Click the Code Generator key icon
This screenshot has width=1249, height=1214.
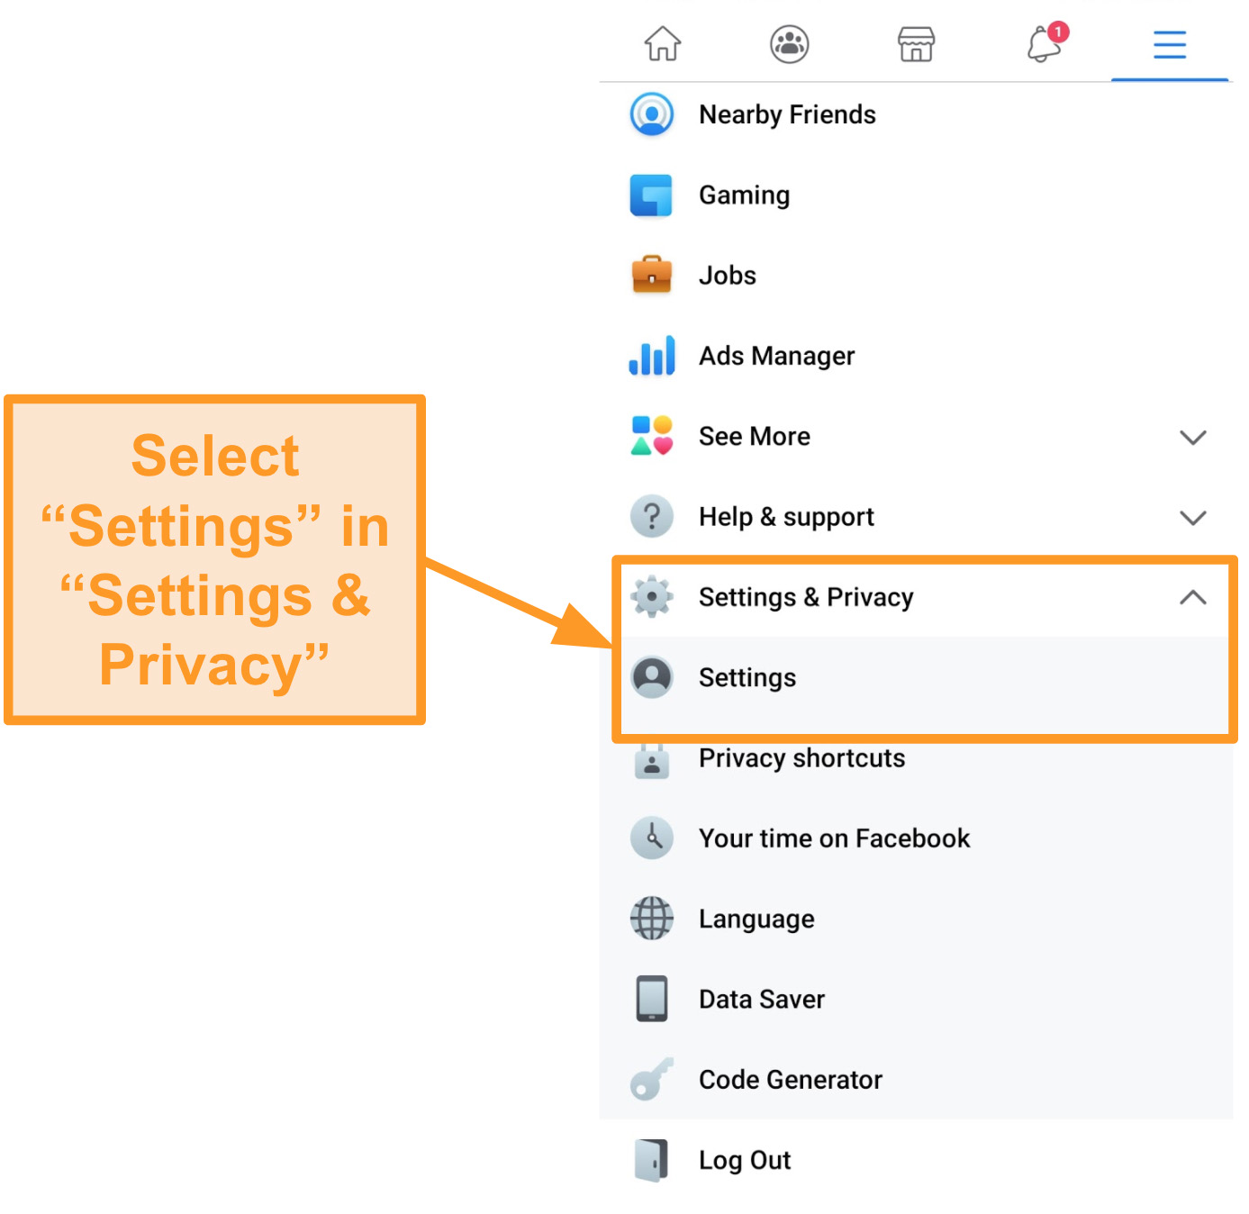(x=652, y=1079)
